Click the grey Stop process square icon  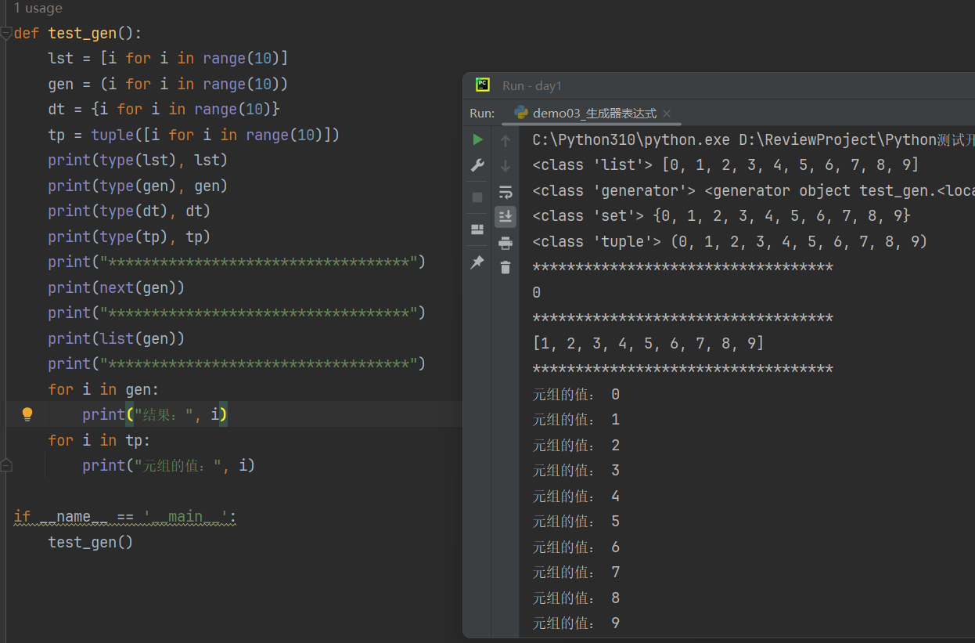[x=477, y=197]
